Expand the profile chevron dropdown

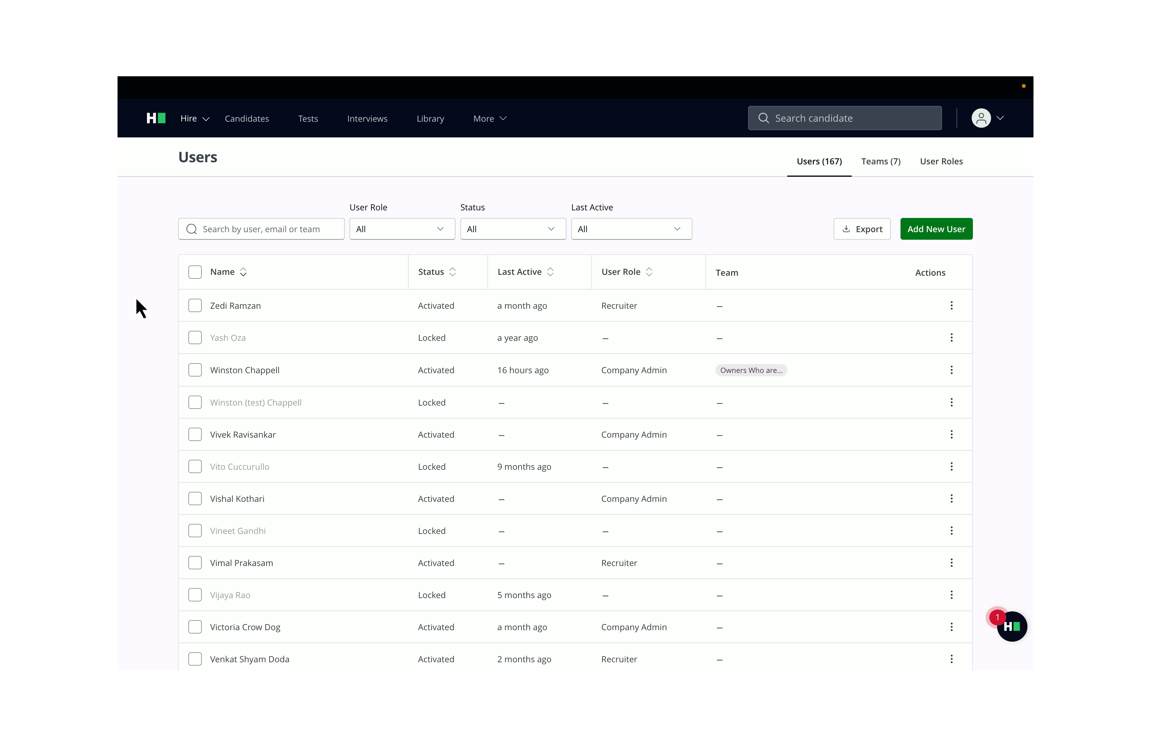click(x=1000, y=118)
